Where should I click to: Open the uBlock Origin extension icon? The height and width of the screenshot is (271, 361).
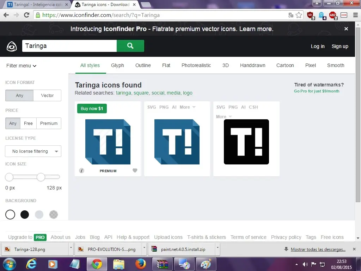click(311, 16)
